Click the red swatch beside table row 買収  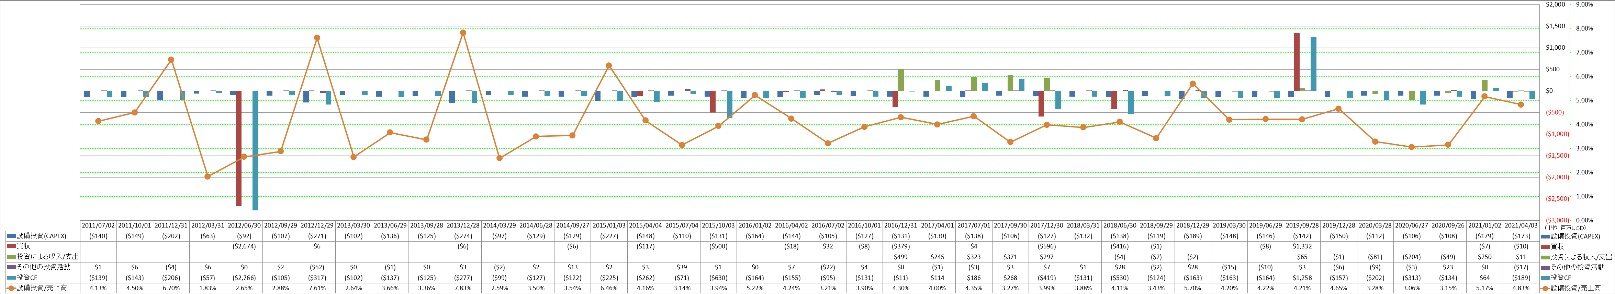(11, 246)
